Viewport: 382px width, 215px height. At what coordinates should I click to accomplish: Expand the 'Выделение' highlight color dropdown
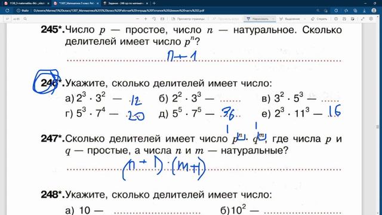(305, 19)
